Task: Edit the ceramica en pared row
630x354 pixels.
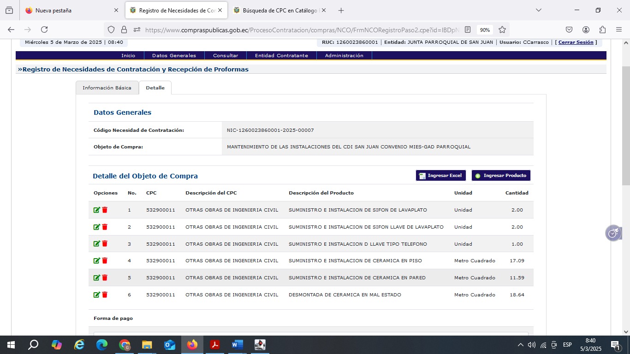Action: click(x=96, y=278)
